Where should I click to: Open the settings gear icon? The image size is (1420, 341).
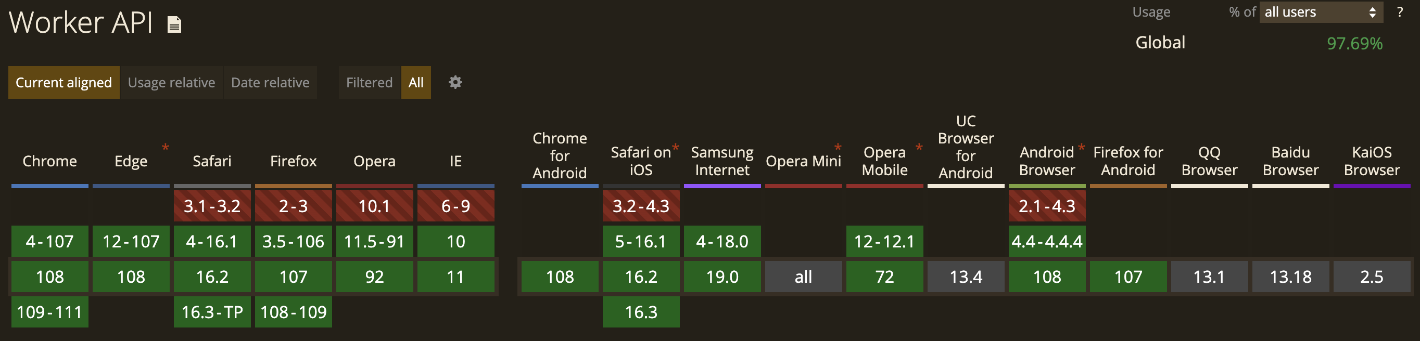(x=455, y=83)
